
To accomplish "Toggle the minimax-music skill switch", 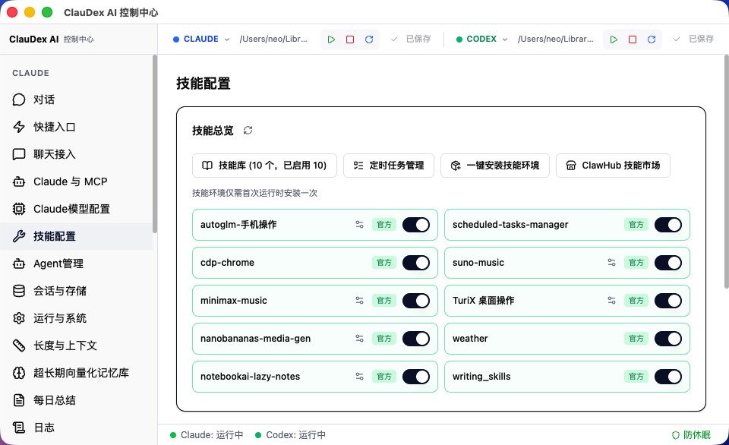I will coord(416,301).
